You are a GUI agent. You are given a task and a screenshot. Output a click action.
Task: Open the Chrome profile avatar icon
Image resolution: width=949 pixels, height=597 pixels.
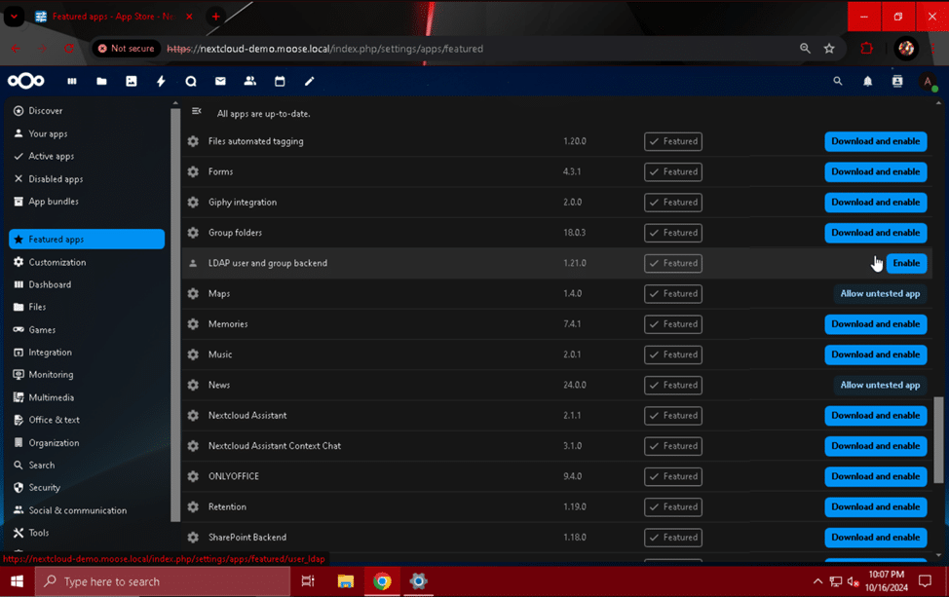click(x=906, y=49)
